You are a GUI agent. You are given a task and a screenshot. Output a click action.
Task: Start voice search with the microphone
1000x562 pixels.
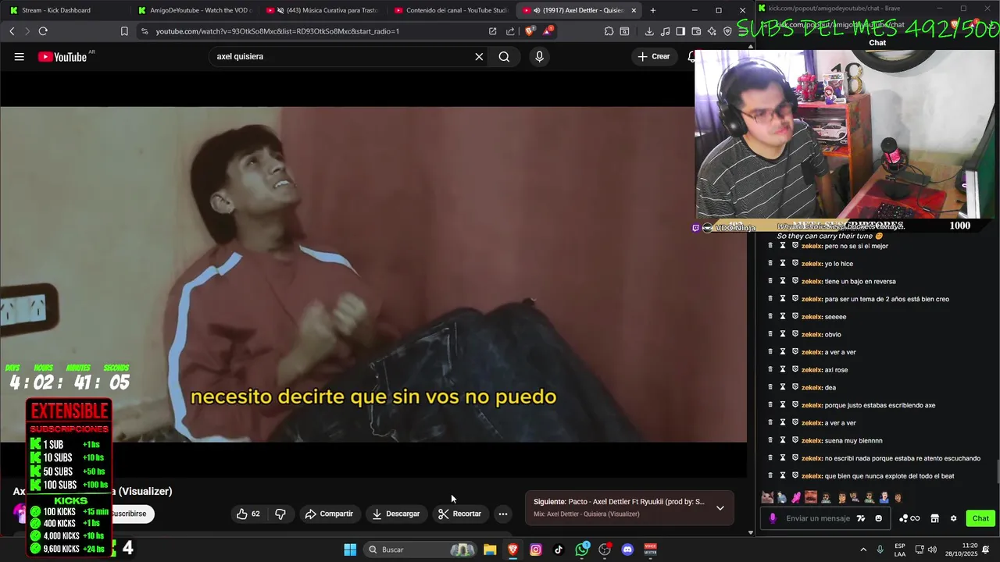(x=539, y=56)
